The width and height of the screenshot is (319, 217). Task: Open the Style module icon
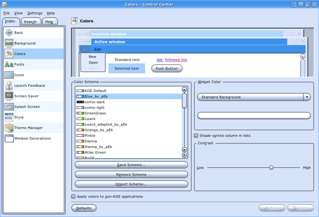[9, 117]
